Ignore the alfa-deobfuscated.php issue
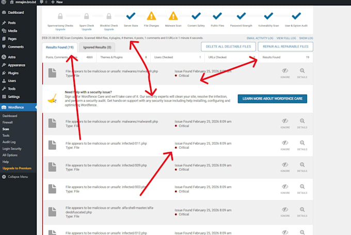Image resolution: width=351 pixels, height=235 pixels. tap(285, 212)
